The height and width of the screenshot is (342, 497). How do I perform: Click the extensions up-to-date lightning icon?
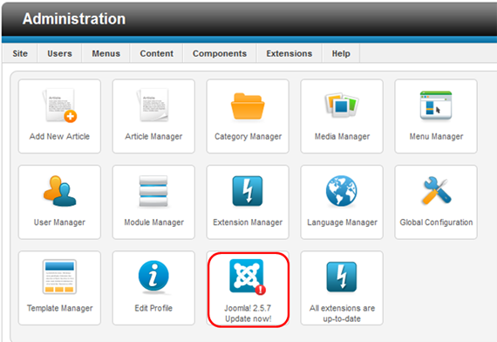click(x=342, y=277)
